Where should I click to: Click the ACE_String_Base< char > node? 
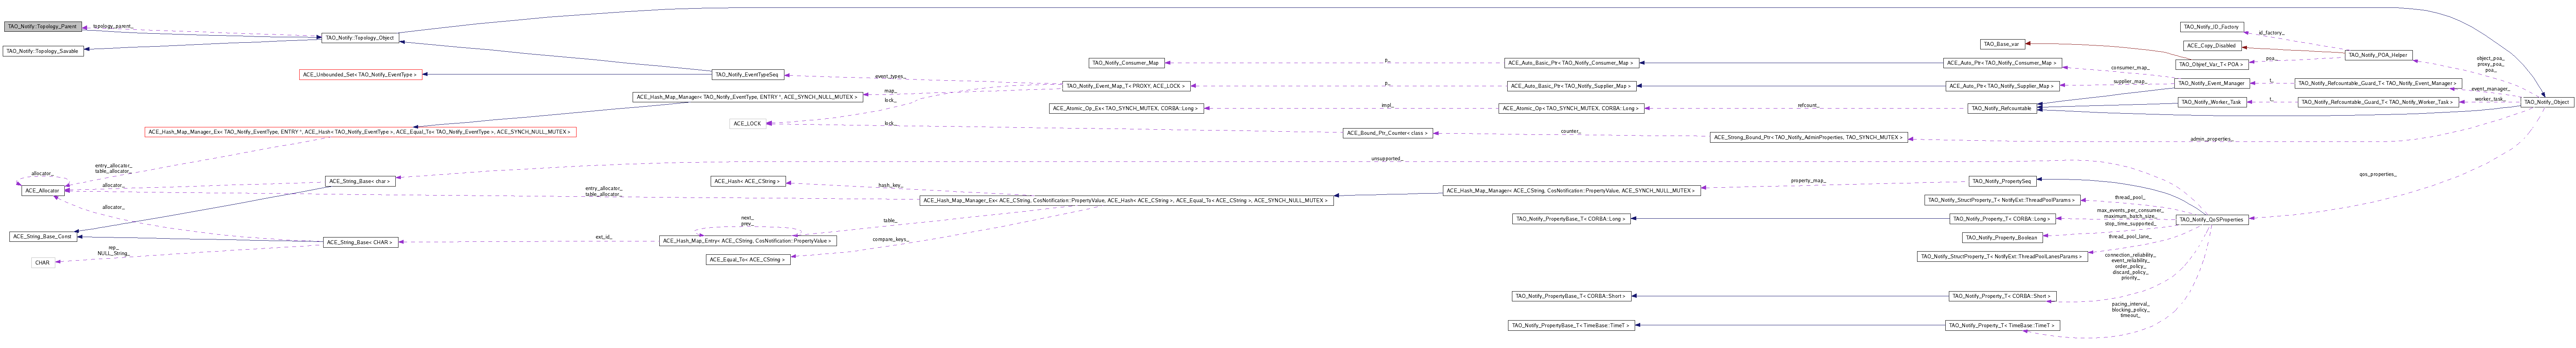coord(360,182)
